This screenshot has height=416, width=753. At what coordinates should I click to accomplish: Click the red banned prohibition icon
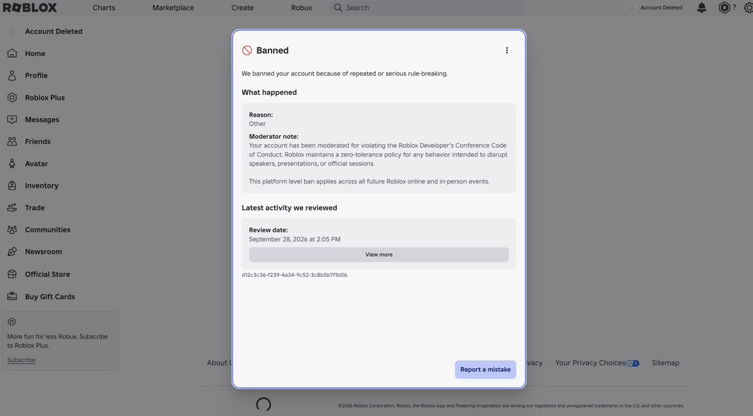247,50
